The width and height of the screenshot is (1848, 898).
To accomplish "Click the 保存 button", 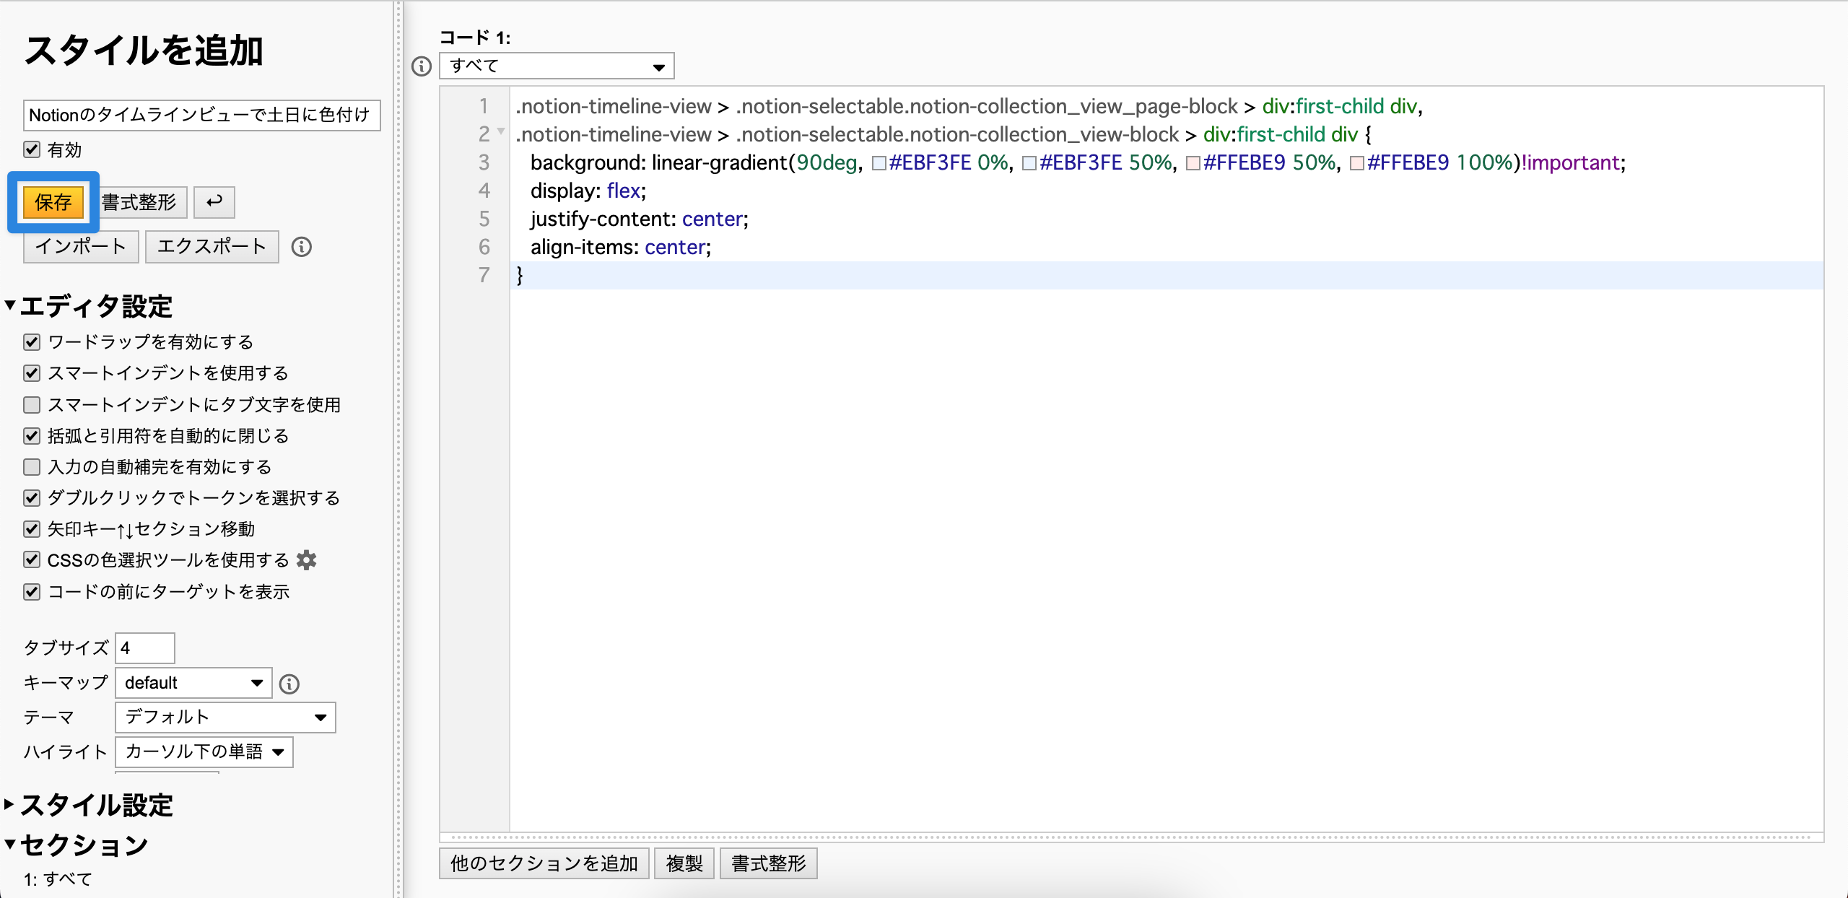I will [53, 202].
